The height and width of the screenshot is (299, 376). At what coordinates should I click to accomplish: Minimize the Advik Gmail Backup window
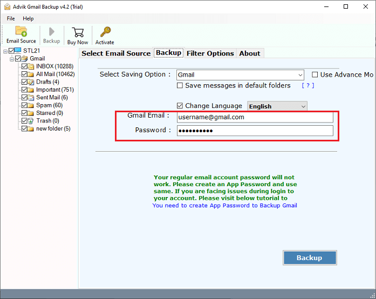(x=326, y=6)
